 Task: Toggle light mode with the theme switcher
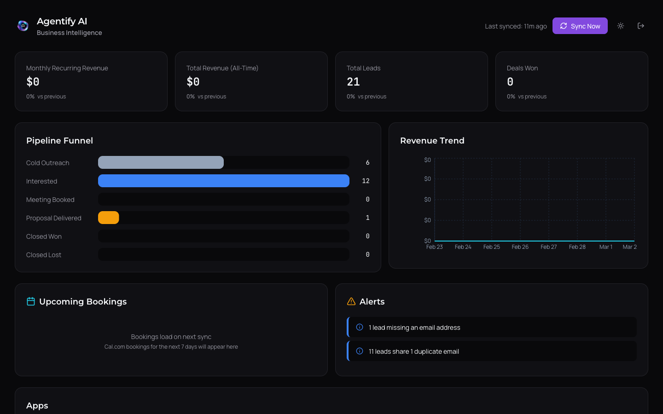click(x=620, y=26)
